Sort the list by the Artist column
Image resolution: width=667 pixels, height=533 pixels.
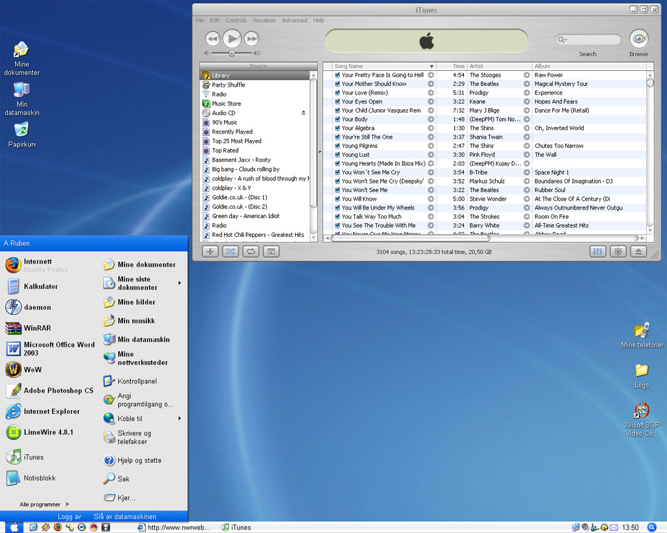(x=500, y=66)
